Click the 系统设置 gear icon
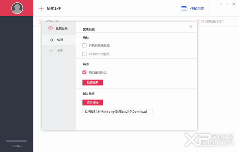The height and width of the screenshot is (152, 239). (x=50, y=28)
